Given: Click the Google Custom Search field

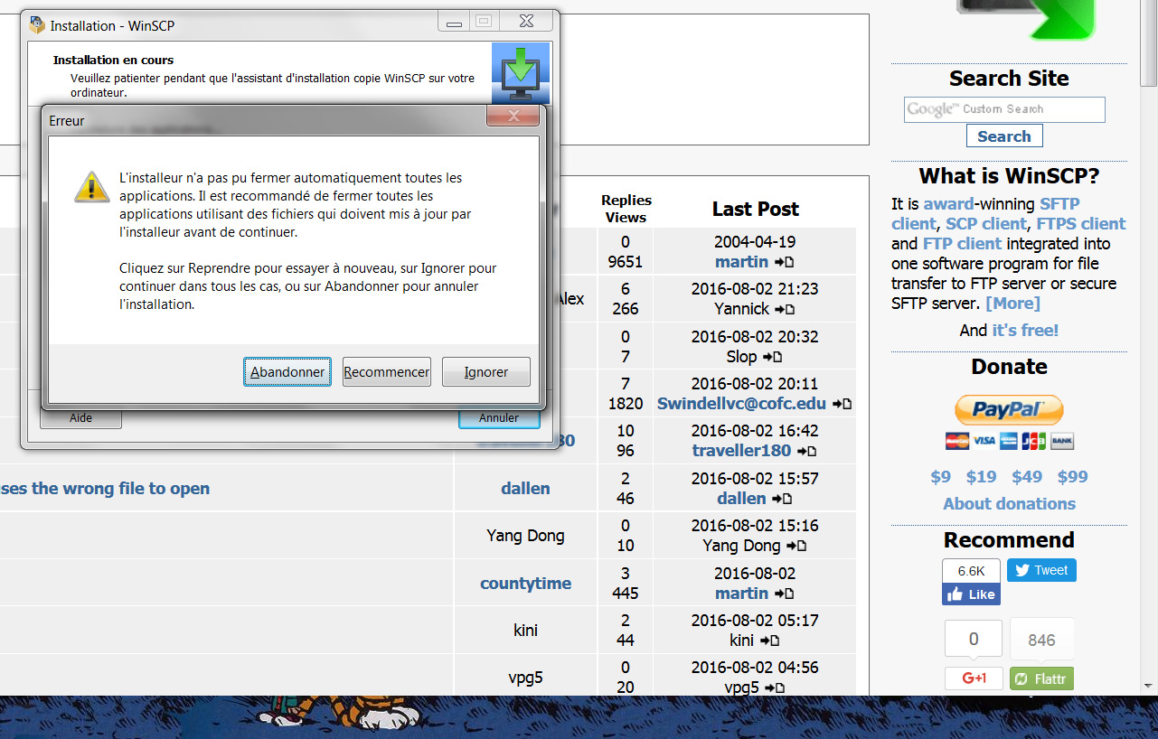Looking at the screenshot, I should [x=1003, y=109].
